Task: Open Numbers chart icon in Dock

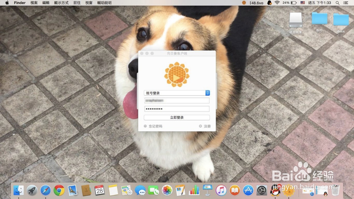Action: coord(194,190)
